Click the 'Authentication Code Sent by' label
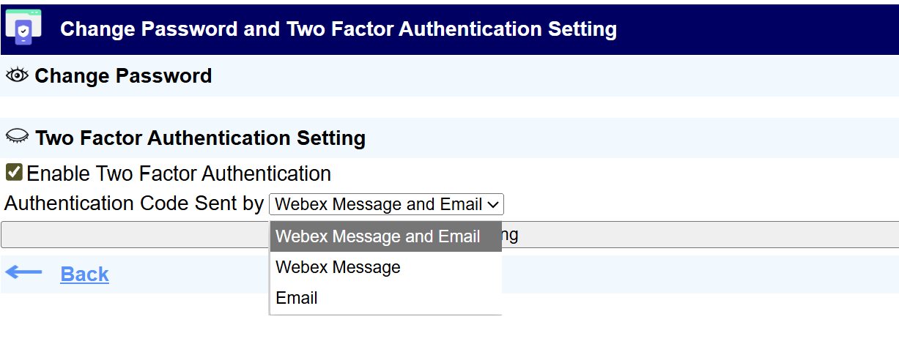Screen dimensions: 899x344 134,203
